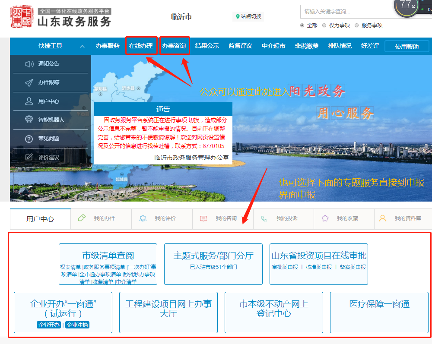Open 监督评议 in the nav bar

click(x=240, y=46)
